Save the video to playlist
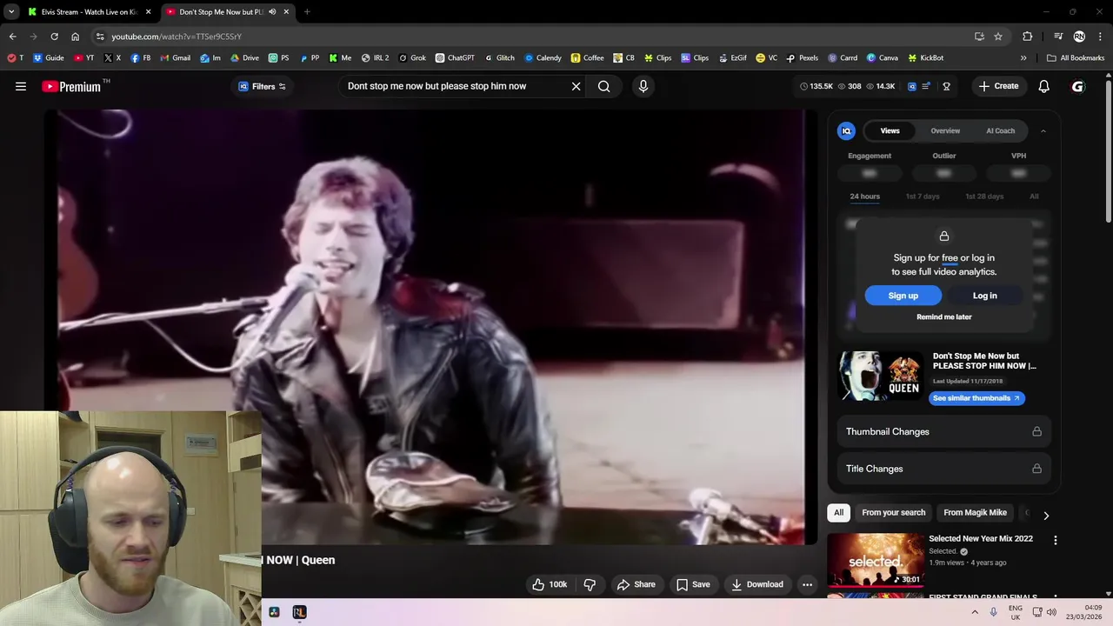The image size is (1113, 626). (x=693, y=584)
